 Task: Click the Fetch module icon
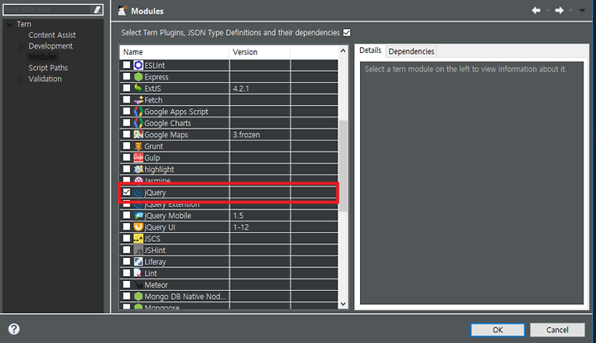click(138, 100)
